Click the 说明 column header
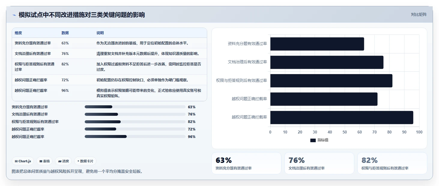The width and height of the screenshot is (439, 186). pos(100,33)
